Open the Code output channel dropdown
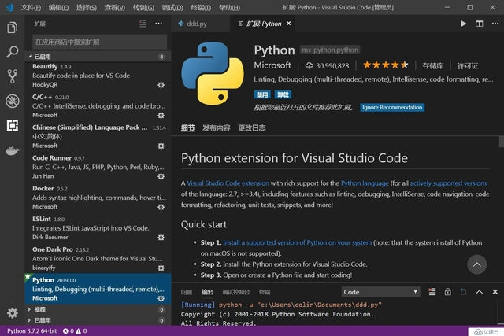The width and height of the screenshot is (504, 336). pos(380,292)
